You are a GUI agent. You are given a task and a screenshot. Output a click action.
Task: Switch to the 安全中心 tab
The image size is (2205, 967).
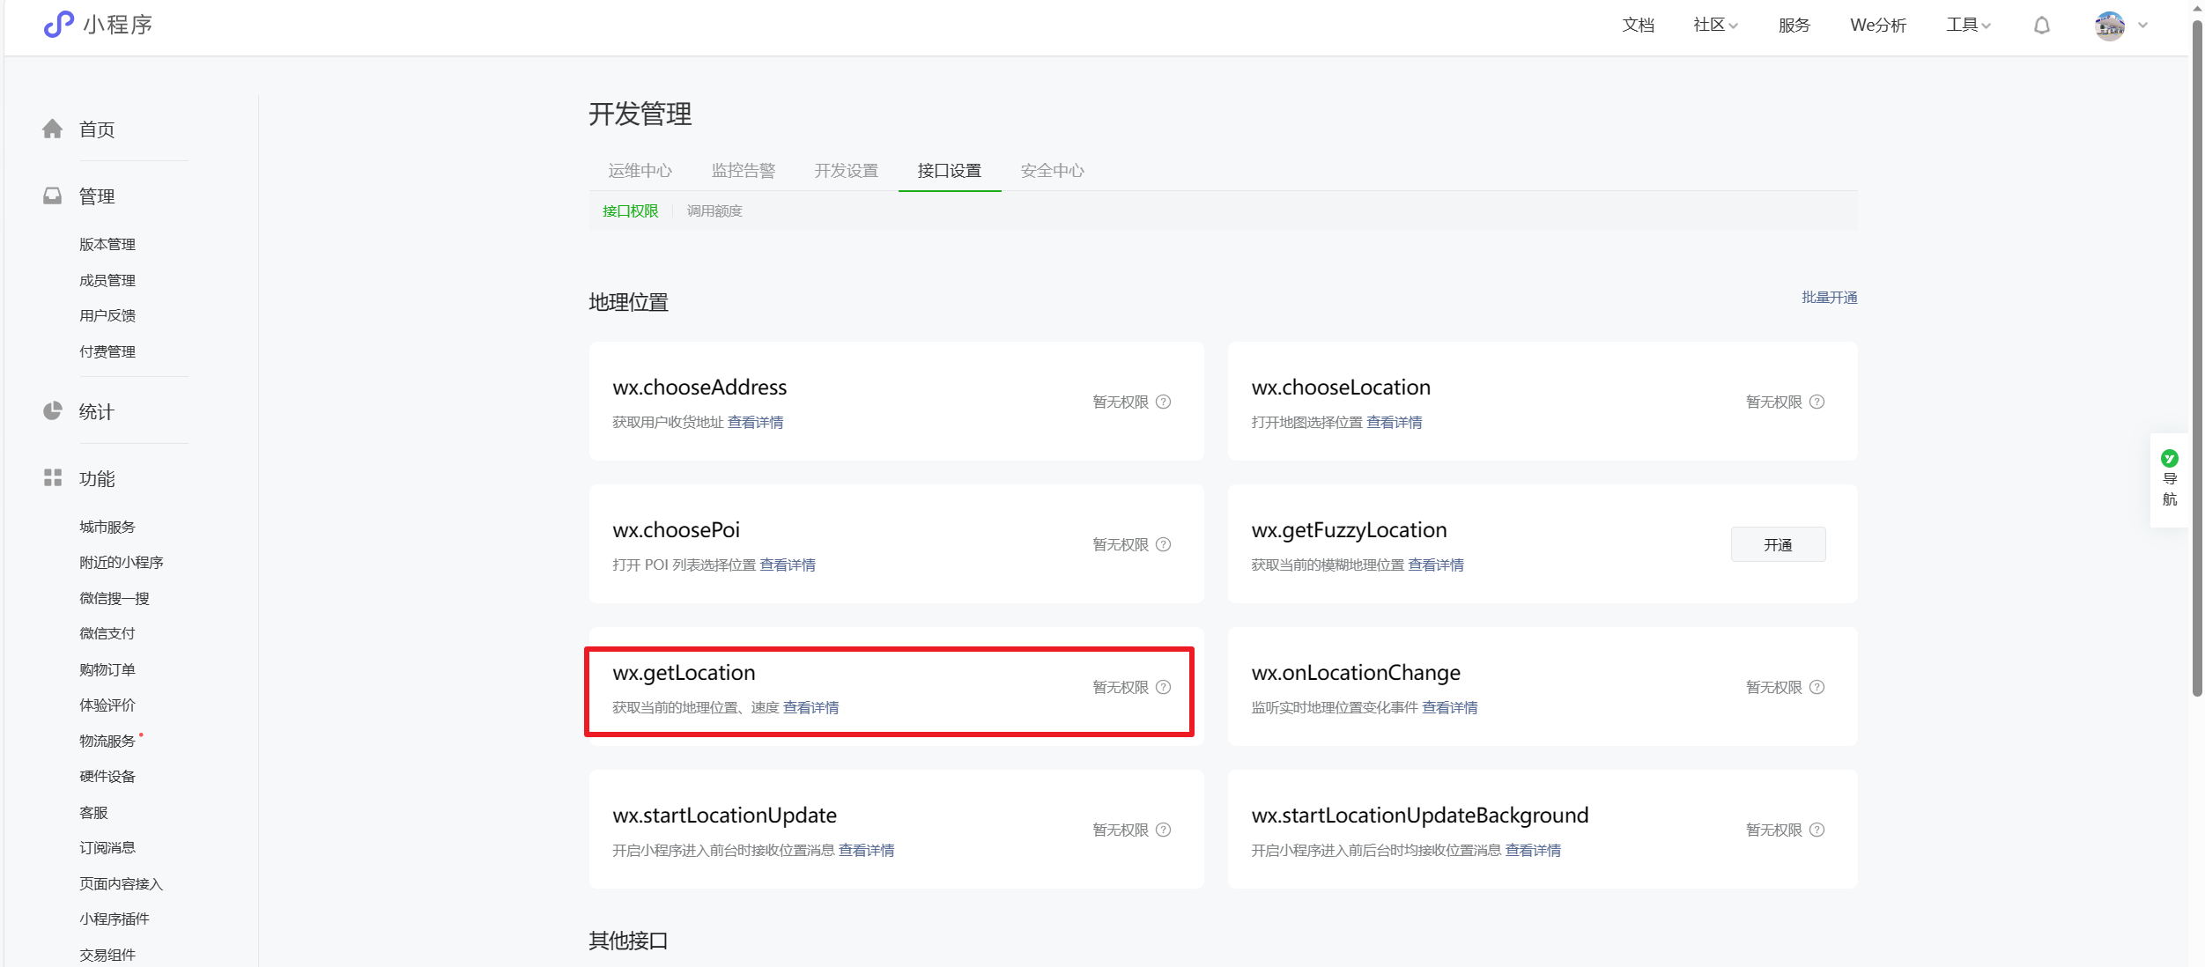pos(1052,171)
